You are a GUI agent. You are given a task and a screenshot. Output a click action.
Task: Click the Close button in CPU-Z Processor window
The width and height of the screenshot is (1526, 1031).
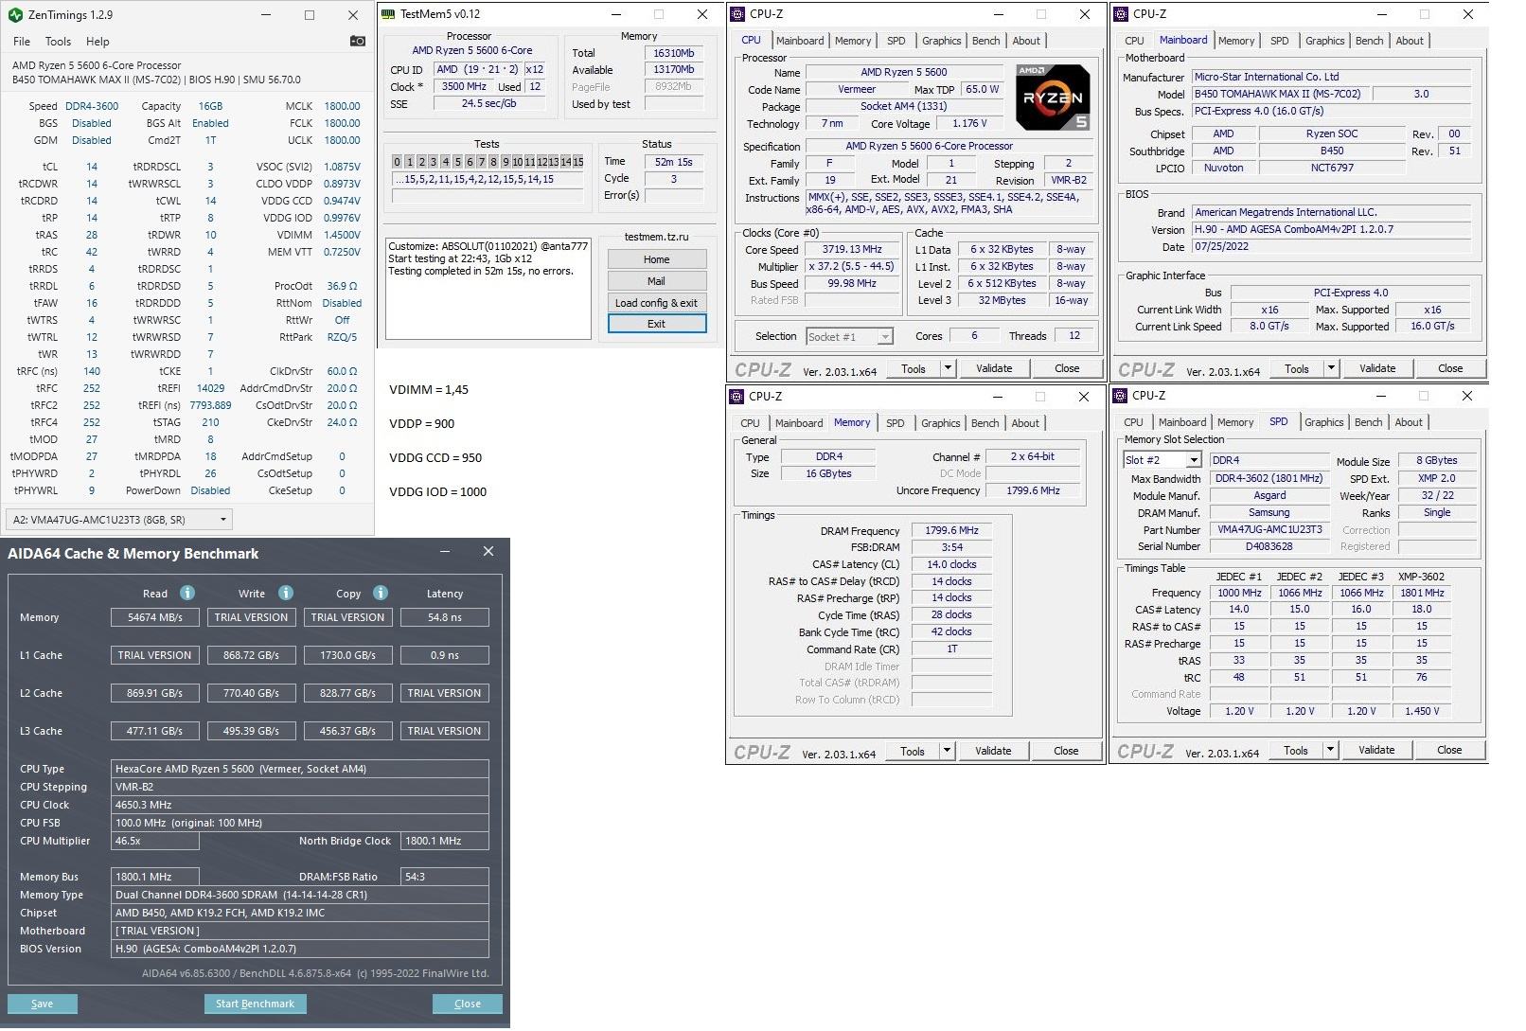pyautogui.click(x=1067, y=368)
